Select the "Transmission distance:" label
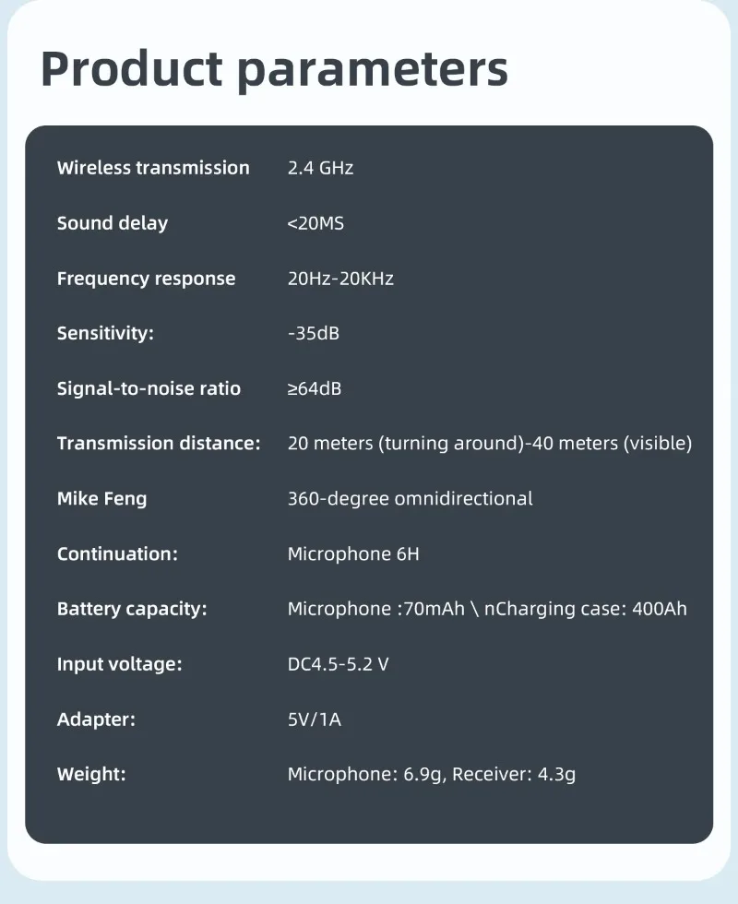The width and height of the screenshot is (738, 904). click(x=159, y=444)
